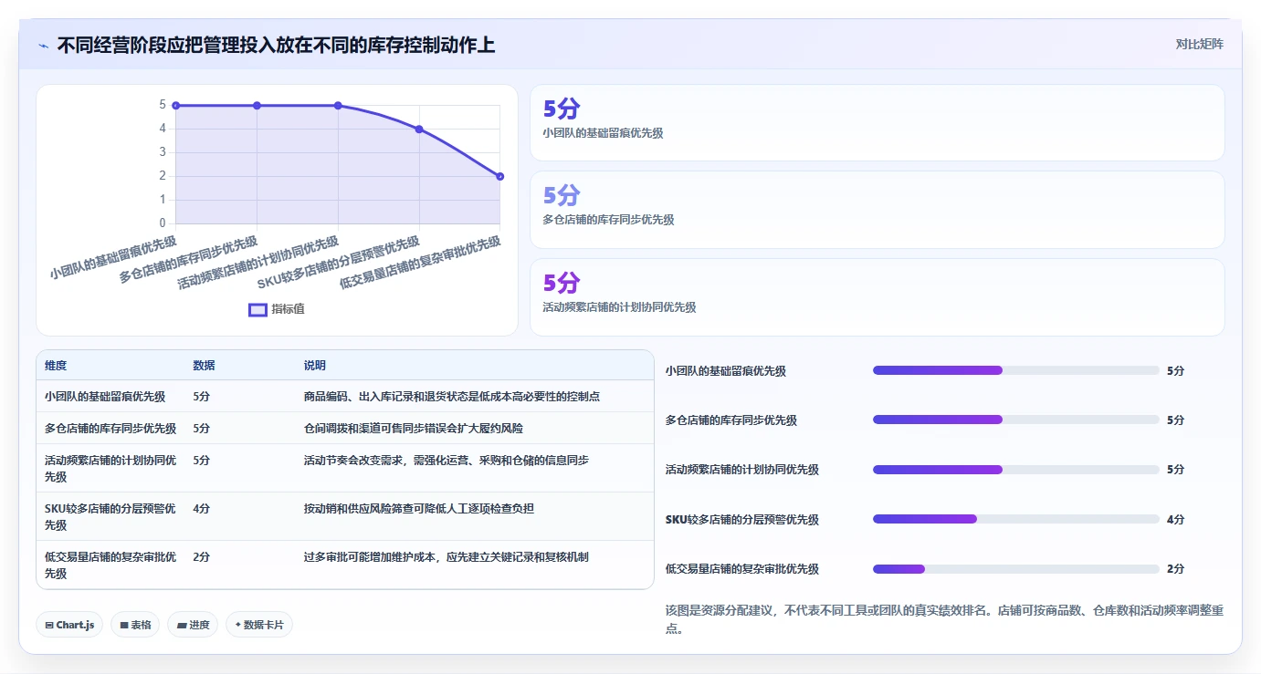Click the chart point for 多仓店铺的库存同步优先级
The width and height of the screenshot is (1261, 674).
(257, 106)
